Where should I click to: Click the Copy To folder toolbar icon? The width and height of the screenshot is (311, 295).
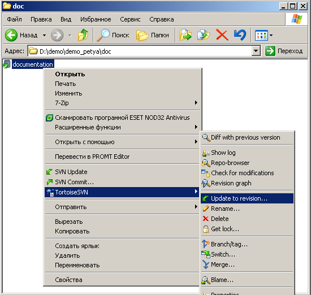(204, 35)
